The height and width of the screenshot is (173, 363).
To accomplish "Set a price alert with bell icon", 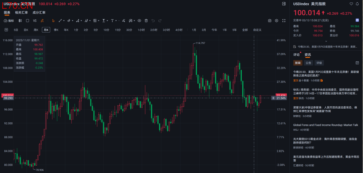I will pyautogui.click(x=357, y=4).
